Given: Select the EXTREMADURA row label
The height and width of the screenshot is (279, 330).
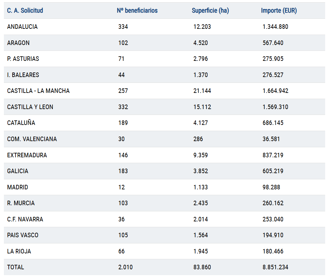Looking at the screenshot, I should coord(27,155).
